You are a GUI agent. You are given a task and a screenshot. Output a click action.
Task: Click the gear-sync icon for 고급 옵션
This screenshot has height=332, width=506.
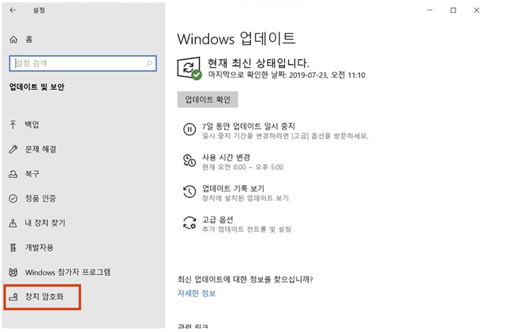tap(189, 223)
